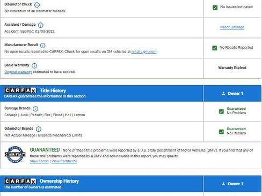This screenshot has height=196, width=262.
Task: Click 'CARFAX guarantees the information in this section'
Action: [45, 96]
